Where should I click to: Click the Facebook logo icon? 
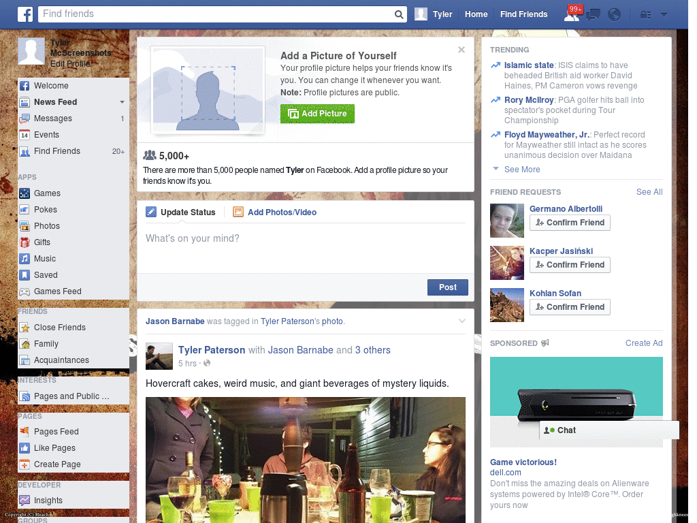pos(25,14)
